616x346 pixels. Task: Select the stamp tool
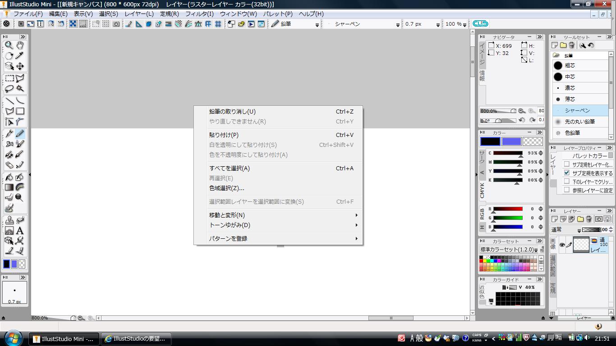[9, 220]
